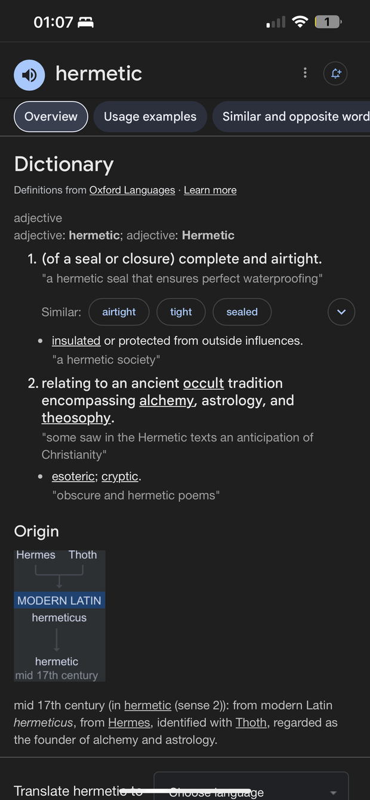Select the Overview tab
The width and height of the screenshot is (370, 800).
click(x=51, y=116)
